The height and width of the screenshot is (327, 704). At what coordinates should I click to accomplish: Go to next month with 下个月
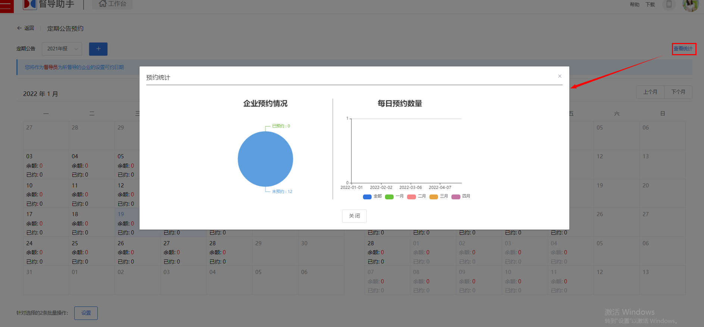[678, 92]
